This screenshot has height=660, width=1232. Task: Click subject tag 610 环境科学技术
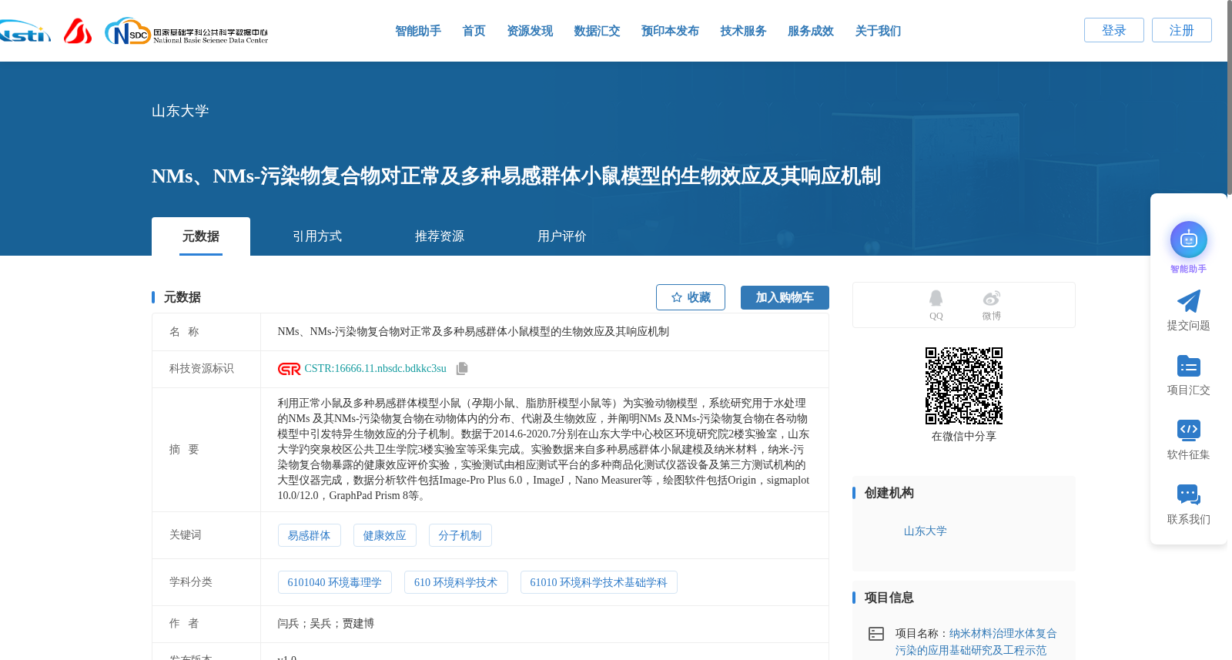click(x=456, y=582)
